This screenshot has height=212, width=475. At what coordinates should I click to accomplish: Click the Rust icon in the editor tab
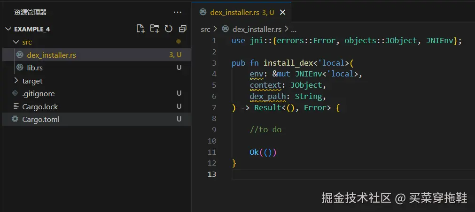point(203,12)
